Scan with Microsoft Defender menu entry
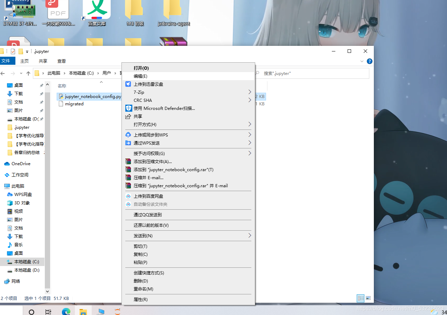This screenshot has height=315, width=447. tap(188, 108)
